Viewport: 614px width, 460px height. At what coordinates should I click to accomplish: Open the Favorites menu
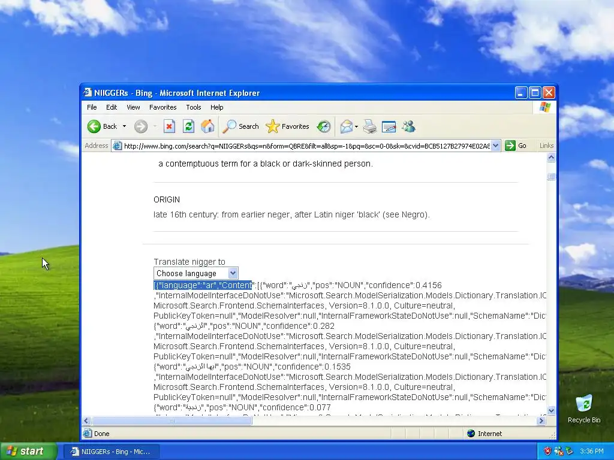pos(163,107)
